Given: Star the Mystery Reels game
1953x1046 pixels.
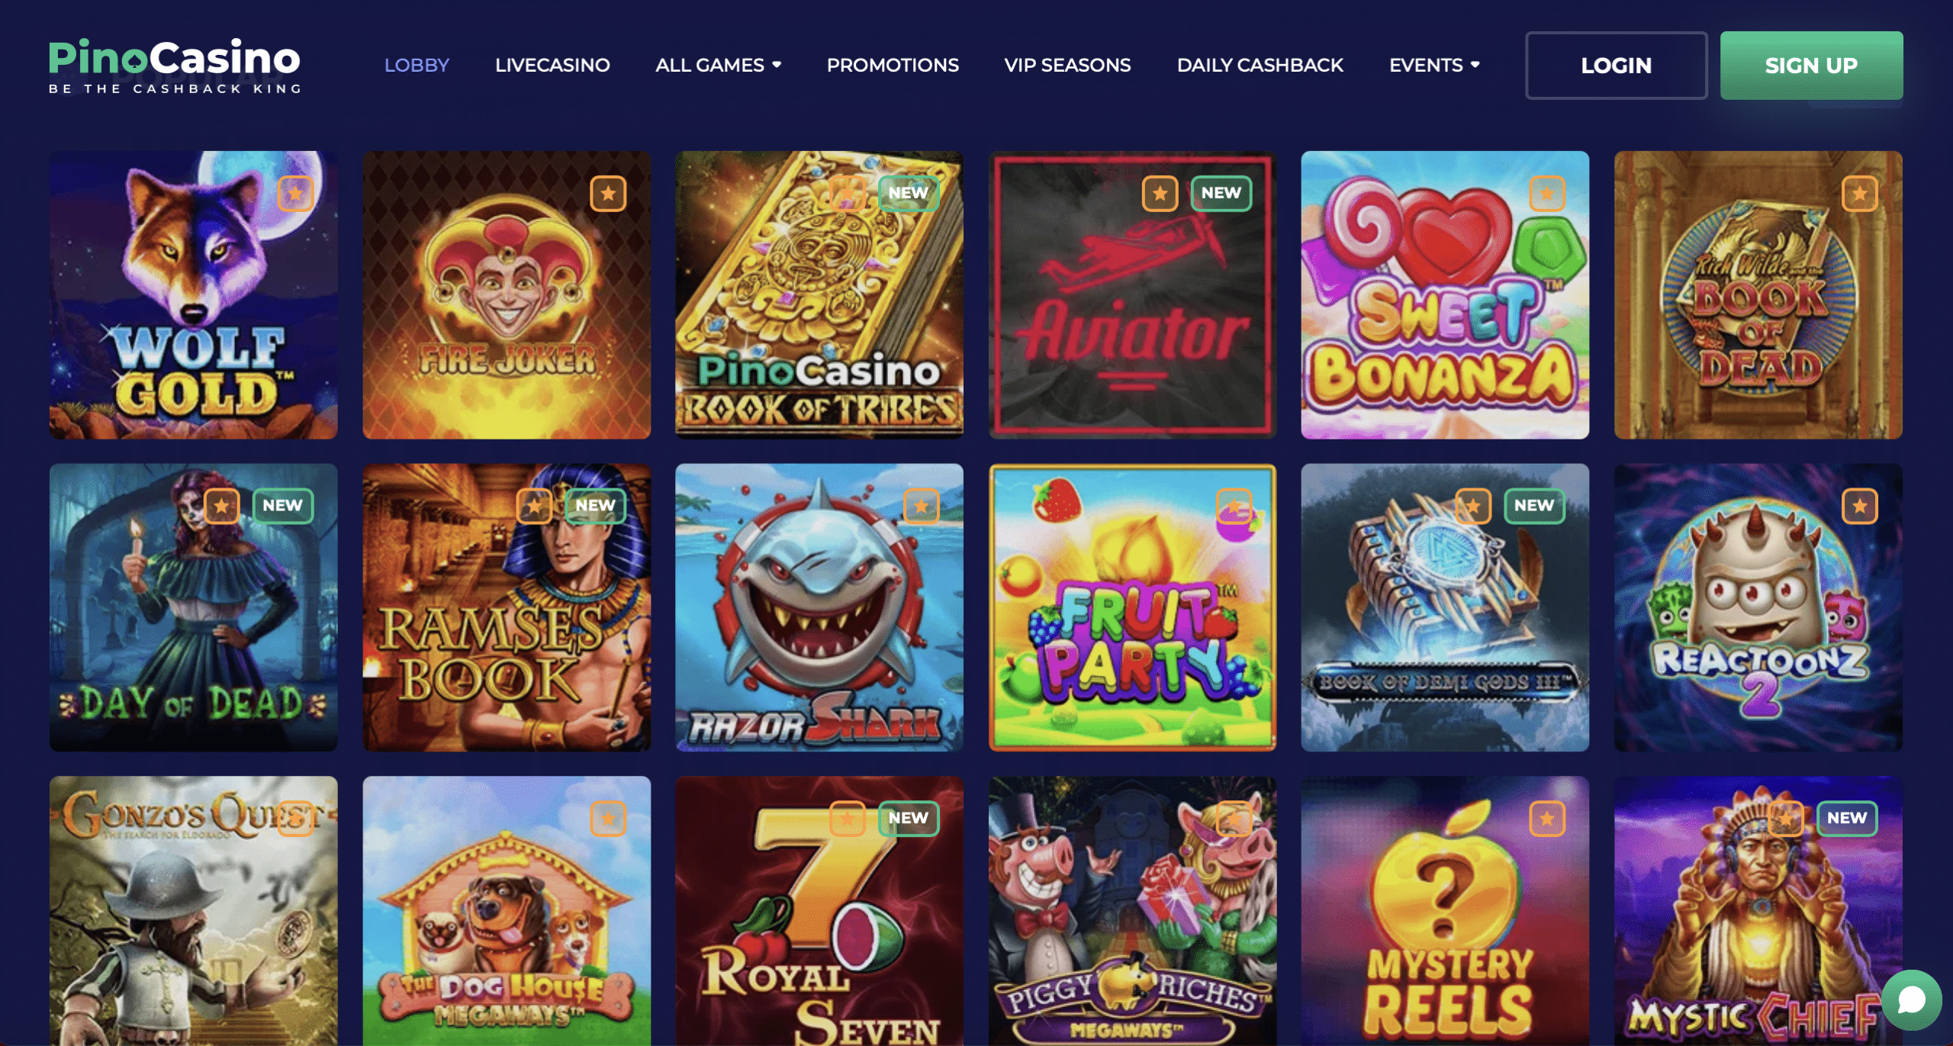Looking at the screenshot, I should (1546, 819).
